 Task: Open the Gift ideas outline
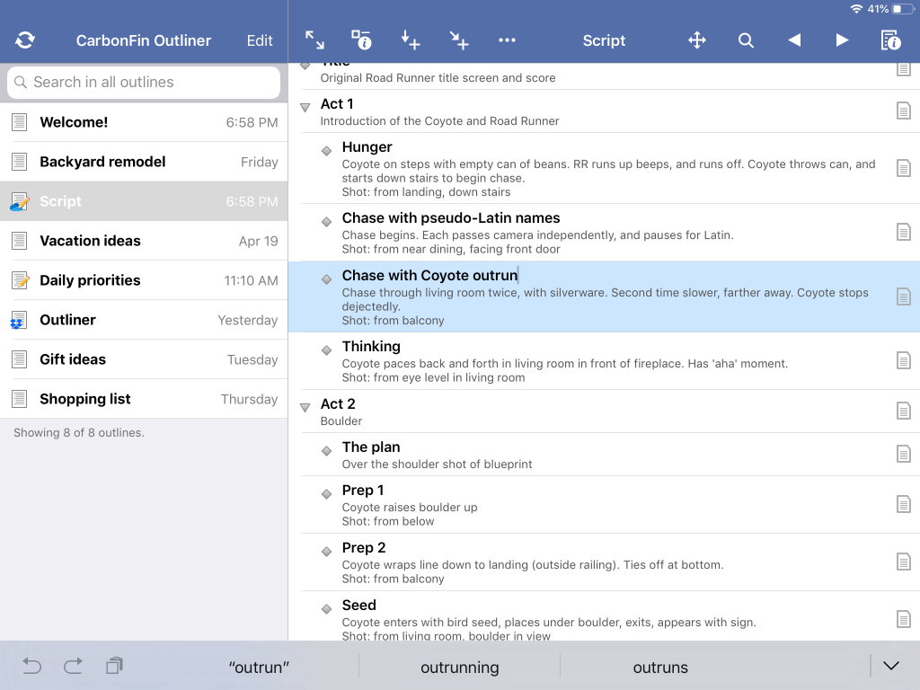coord(144,359)
